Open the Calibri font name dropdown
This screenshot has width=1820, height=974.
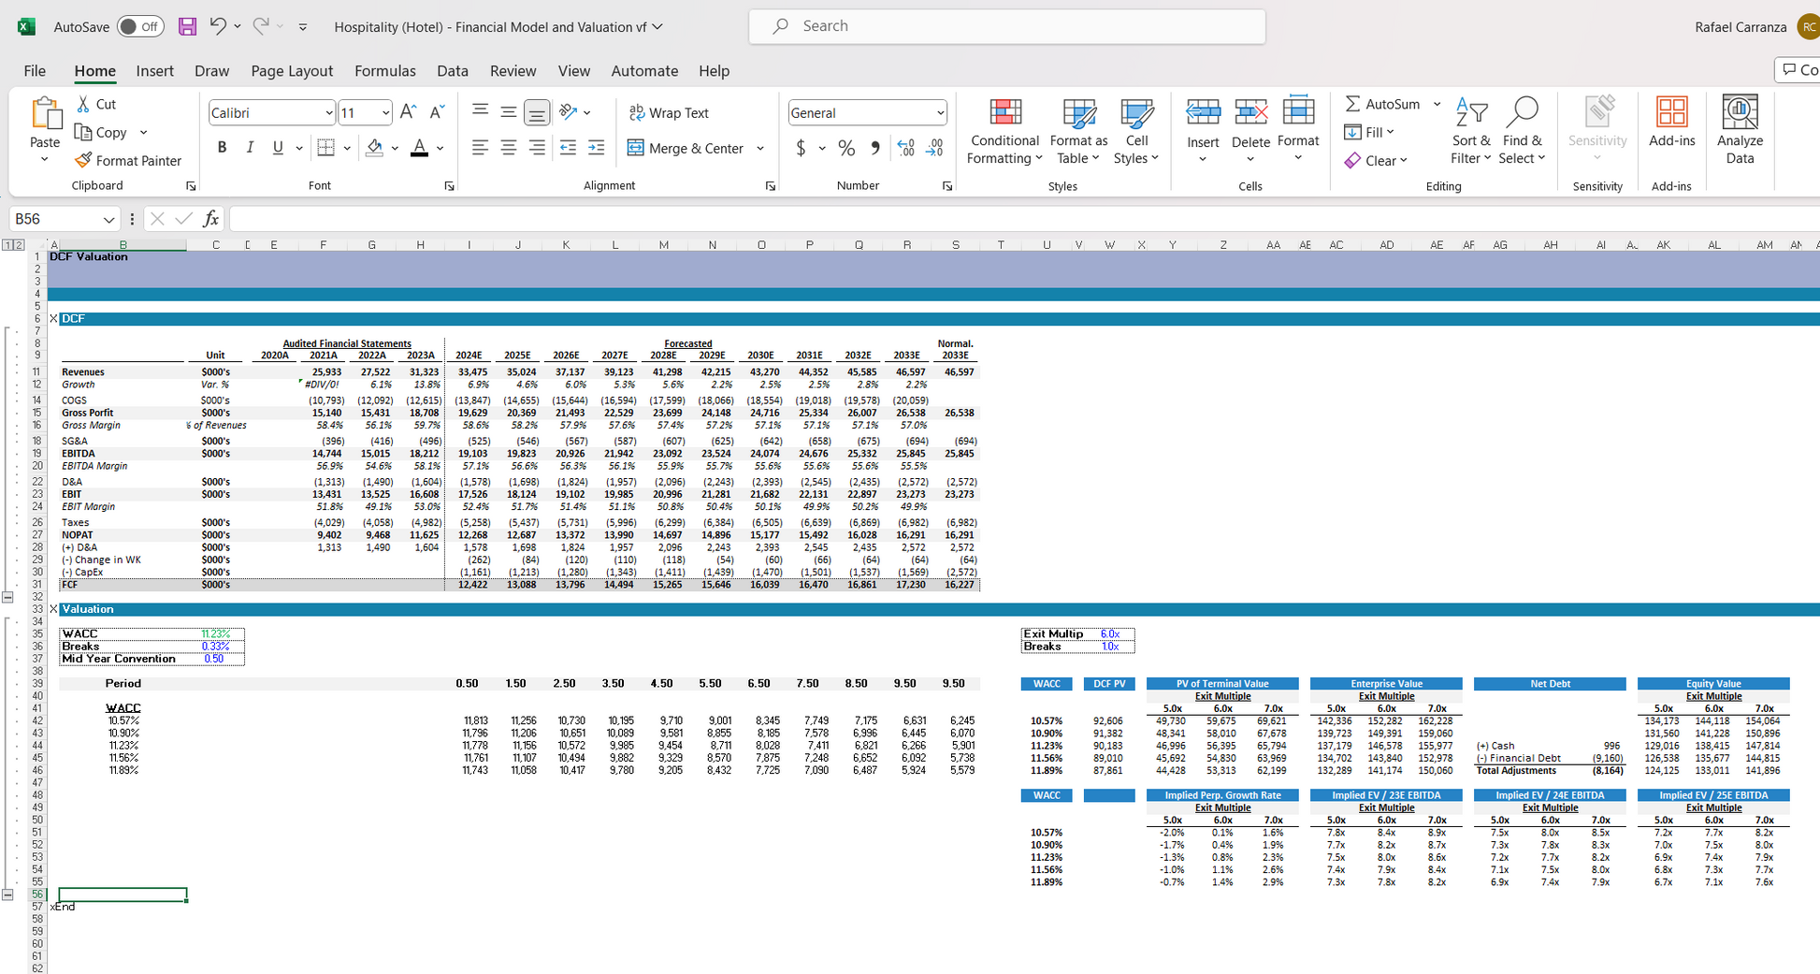[328, 113]
